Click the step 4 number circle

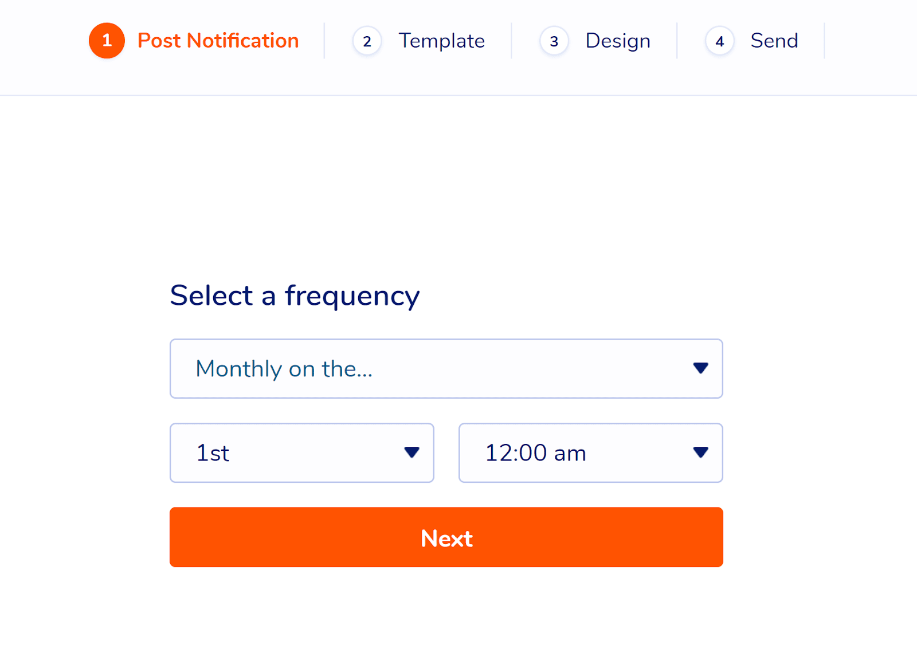(x=719, y=41)
